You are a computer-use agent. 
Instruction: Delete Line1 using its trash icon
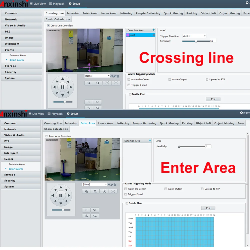pyautogui.click(x=154, y=35)
